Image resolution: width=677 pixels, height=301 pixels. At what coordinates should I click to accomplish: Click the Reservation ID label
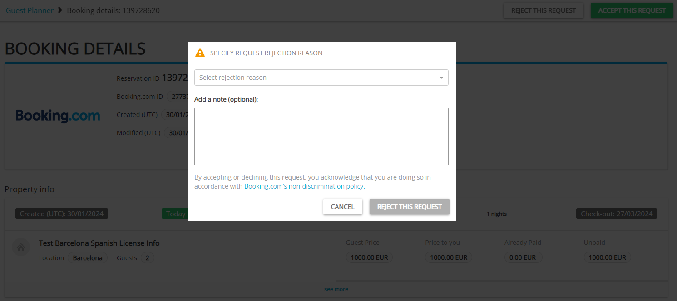click(x=138, y=78)
